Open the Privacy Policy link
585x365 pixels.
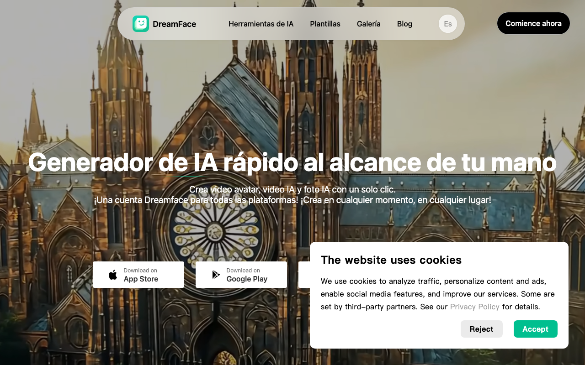474,307
